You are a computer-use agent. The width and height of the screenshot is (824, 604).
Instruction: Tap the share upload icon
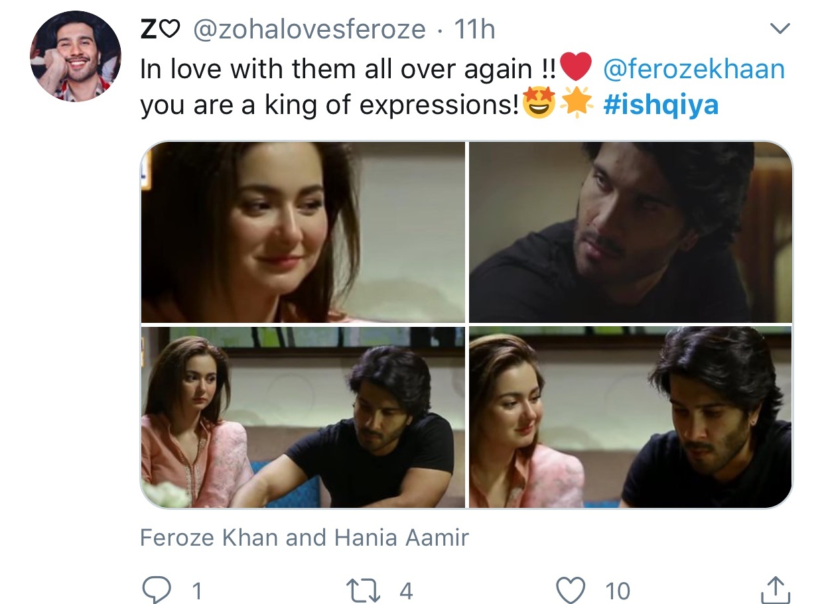[x=774, y=589]
